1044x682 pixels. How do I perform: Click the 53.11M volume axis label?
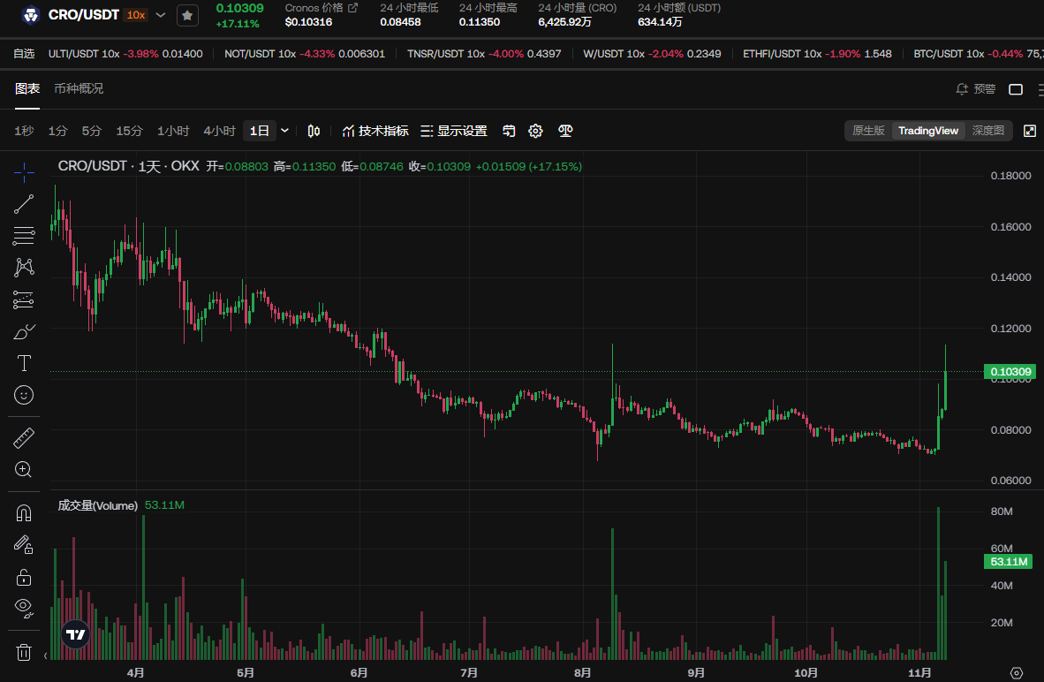click(1008, 562)
